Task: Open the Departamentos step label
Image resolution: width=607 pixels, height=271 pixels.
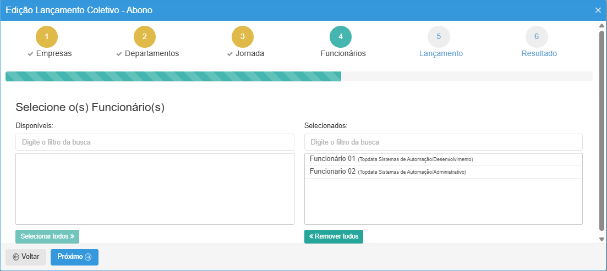Action: 151,54
